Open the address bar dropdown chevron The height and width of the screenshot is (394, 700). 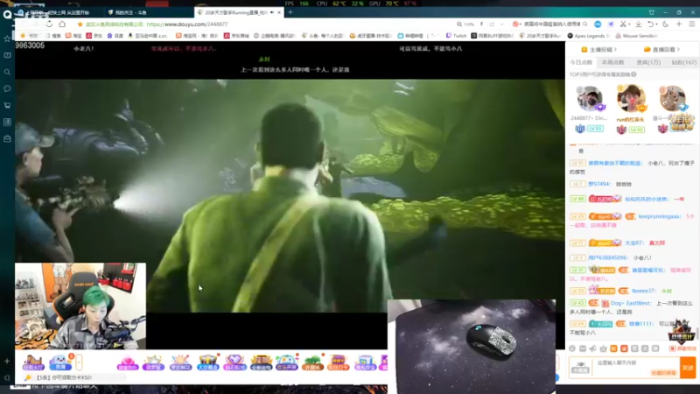[502, 25]
